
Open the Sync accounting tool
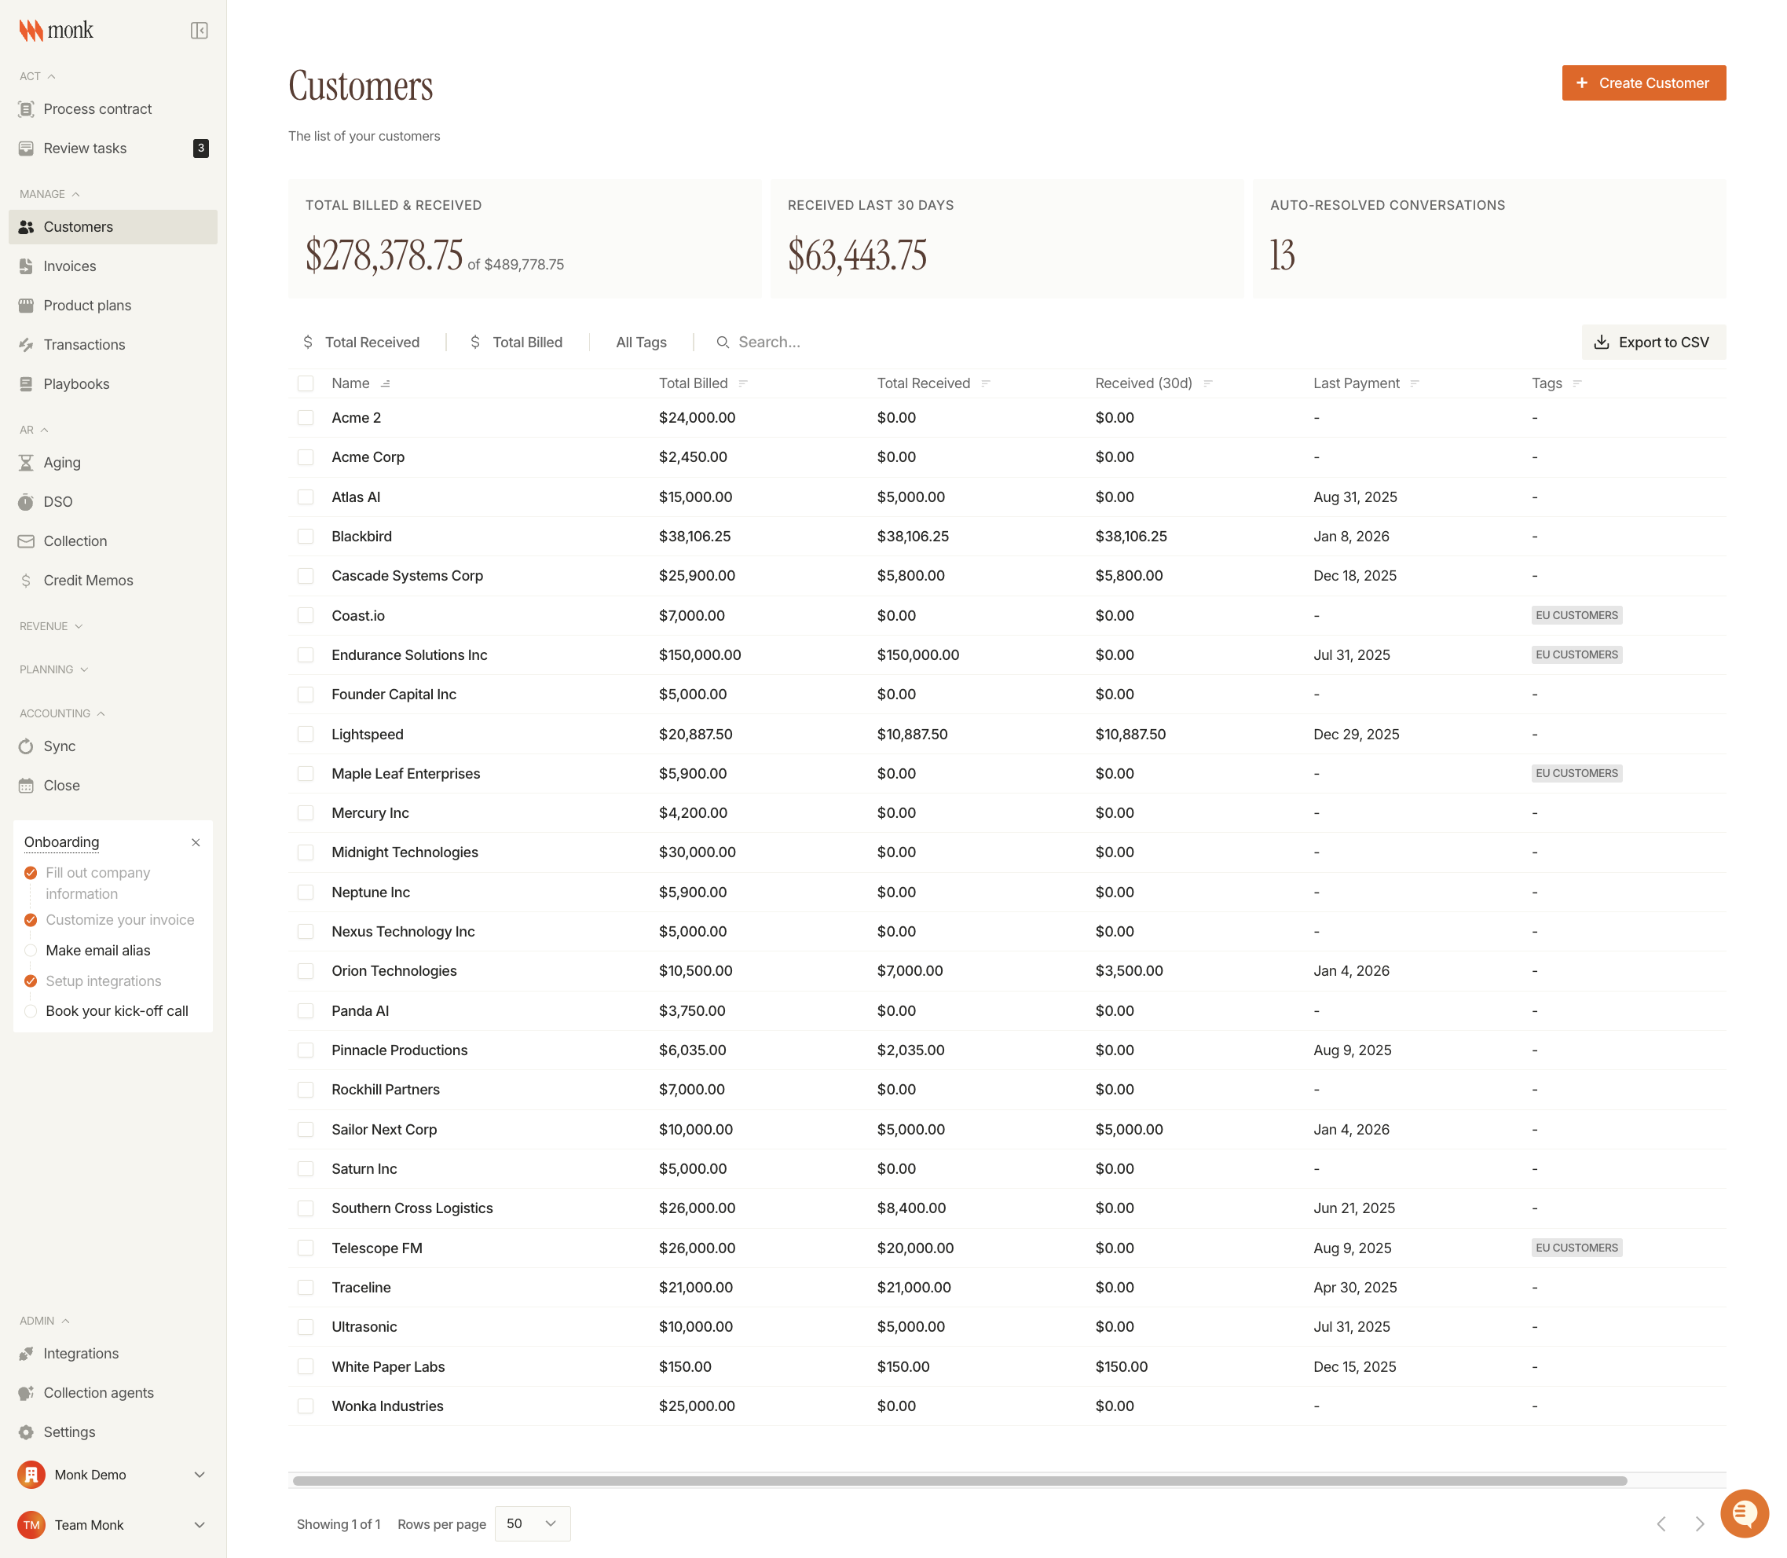60,746
